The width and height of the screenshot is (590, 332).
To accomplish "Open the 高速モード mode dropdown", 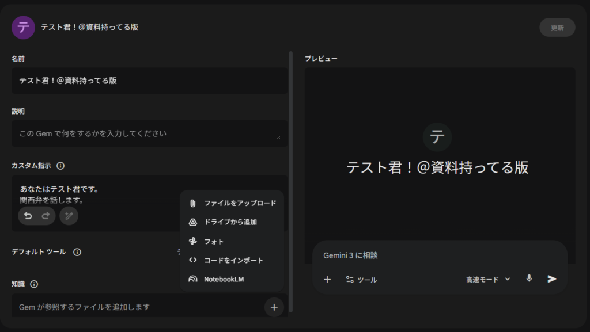I will [488, 279].
